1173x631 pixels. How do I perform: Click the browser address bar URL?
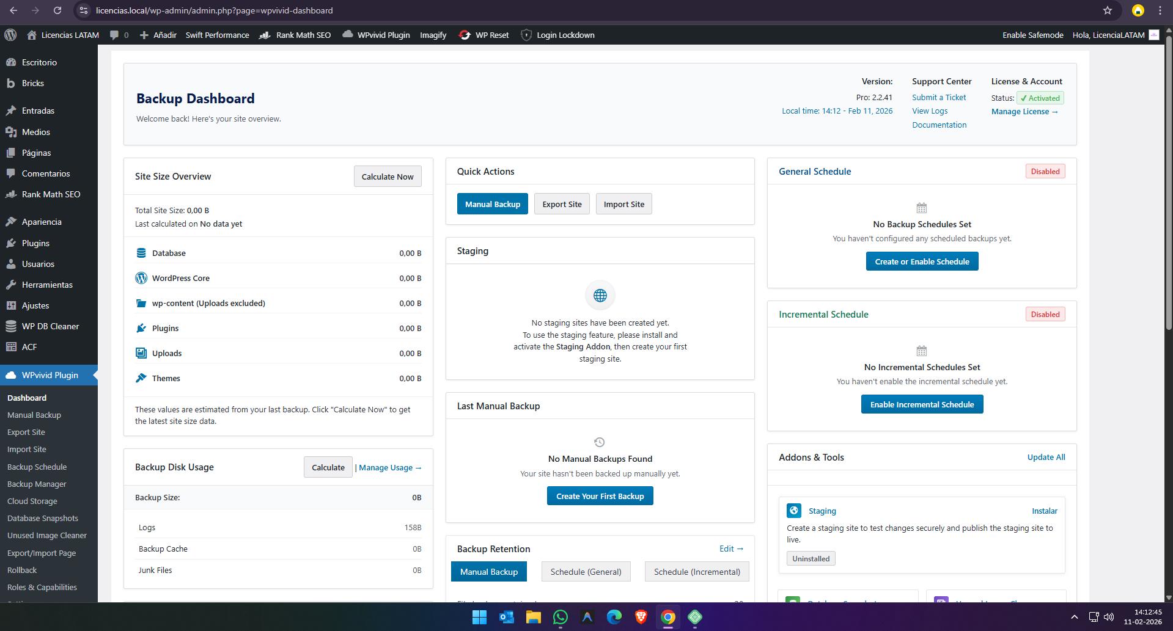[214, 10]
